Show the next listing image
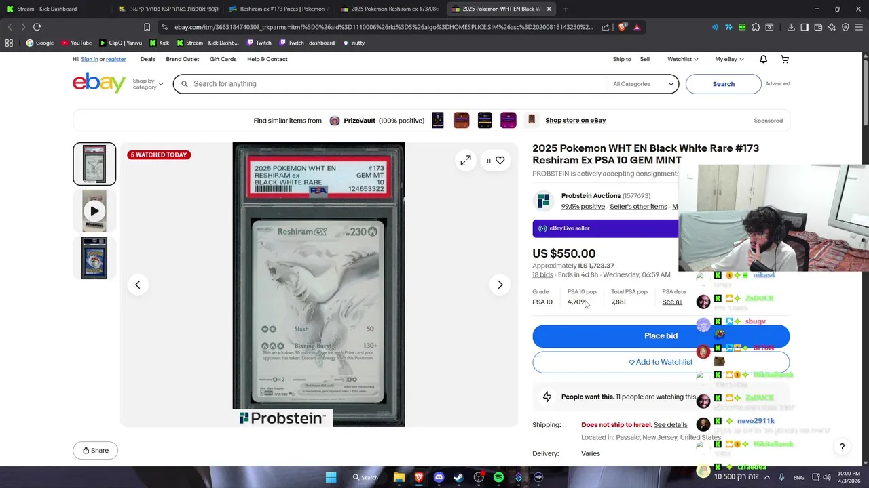This screenshot has width=869, height=488. pyautogui.click(x=500, y=285)
